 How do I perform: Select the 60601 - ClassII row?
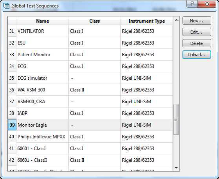pos(90,160)
